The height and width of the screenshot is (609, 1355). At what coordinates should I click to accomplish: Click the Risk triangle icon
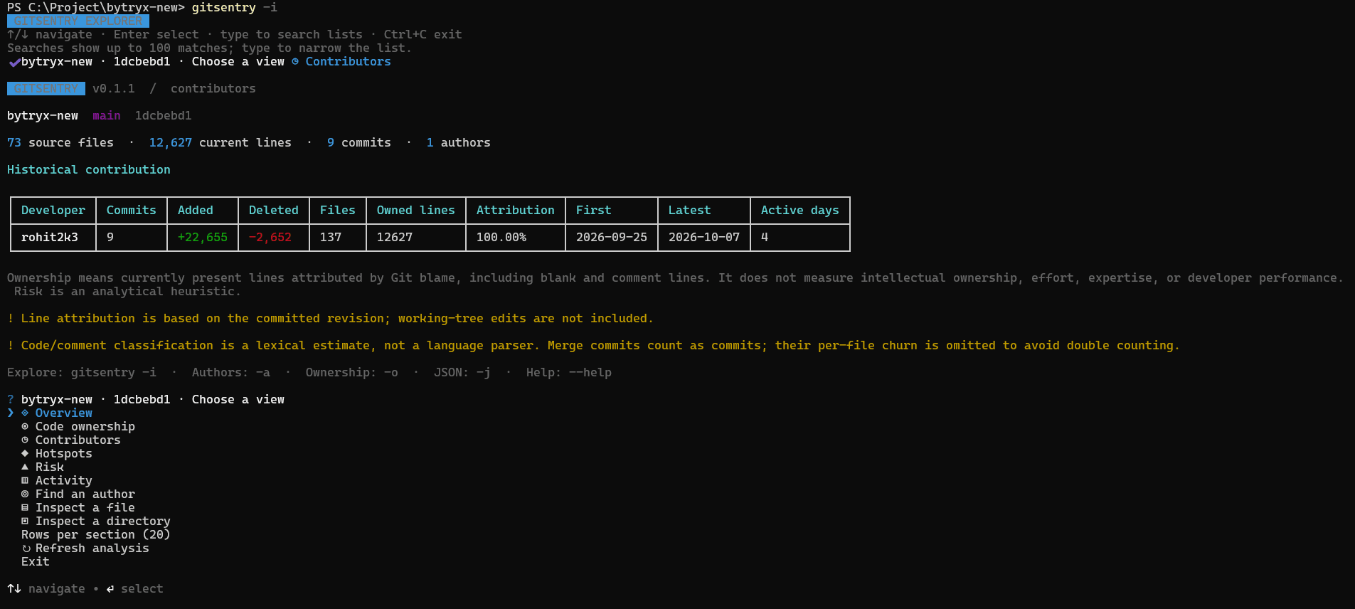tap(25, 467)
